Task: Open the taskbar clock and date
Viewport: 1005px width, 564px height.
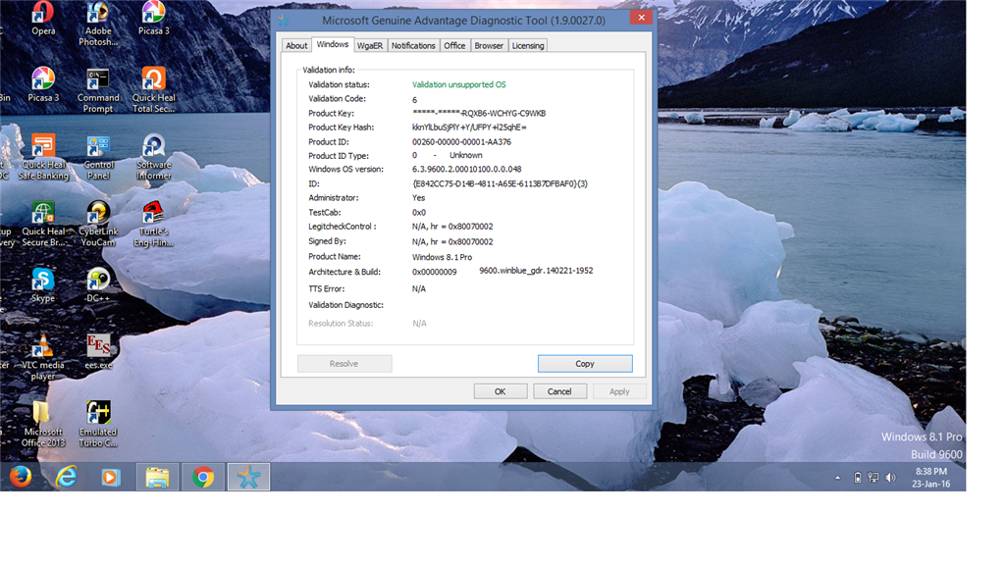Action: click(x=930, y=478)
